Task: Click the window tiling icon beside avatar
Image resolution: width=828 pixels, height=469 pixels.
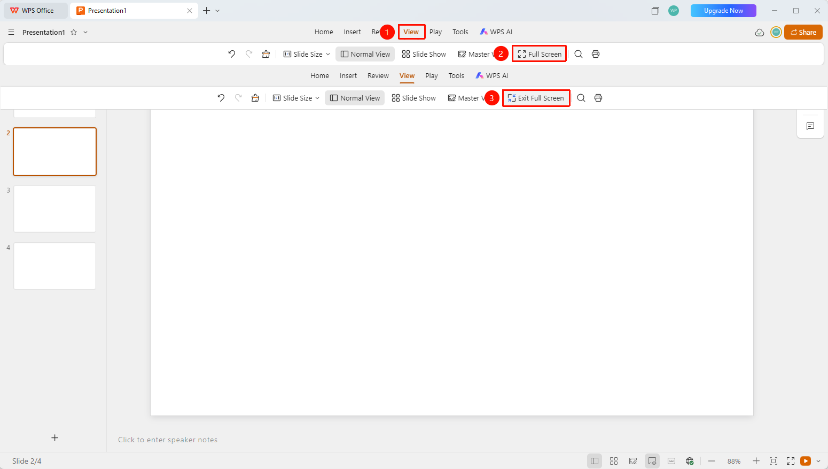Action: pyautogui.click(x=655, y=11)
